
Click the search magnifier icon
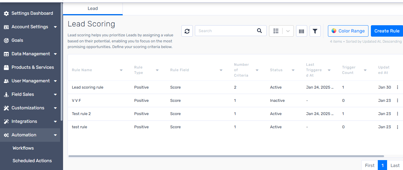click(259, 31)
